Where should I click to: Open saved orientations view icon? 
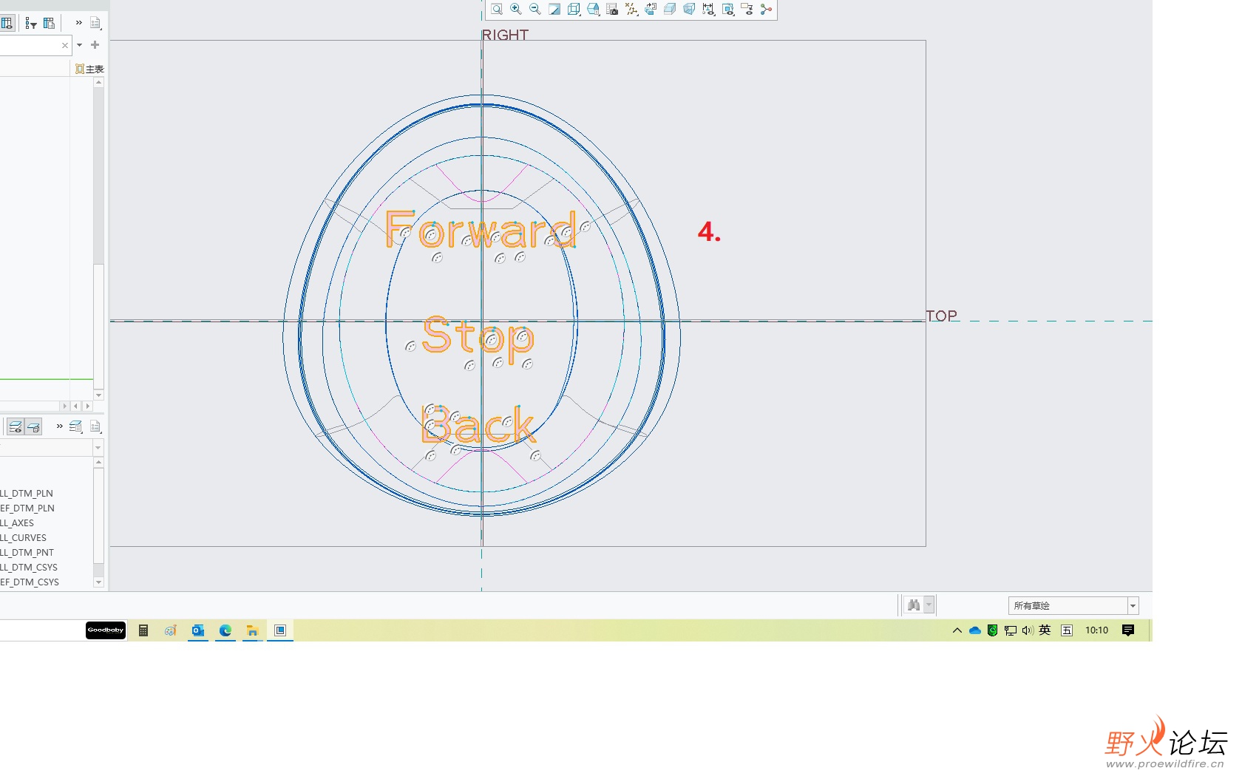593,9
